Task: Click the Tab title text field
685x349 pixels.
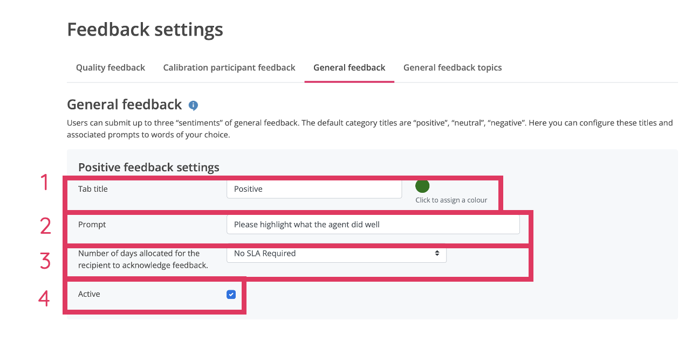Action: (x=314, y=189)
